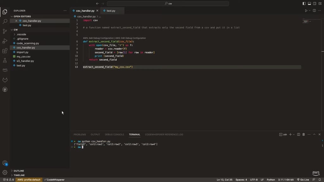Screen dimensions: 324x182
Task: Expand the Outline section
Action: click(x=19, y=171)
